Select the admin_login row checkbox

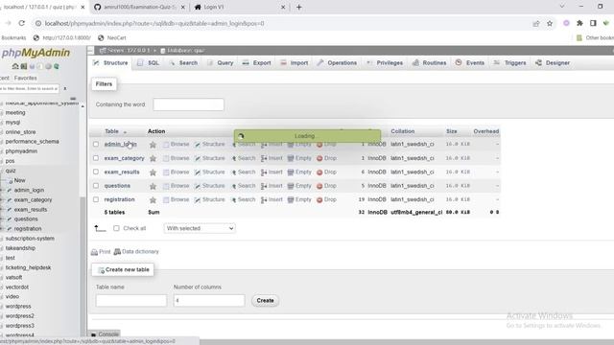96,144
